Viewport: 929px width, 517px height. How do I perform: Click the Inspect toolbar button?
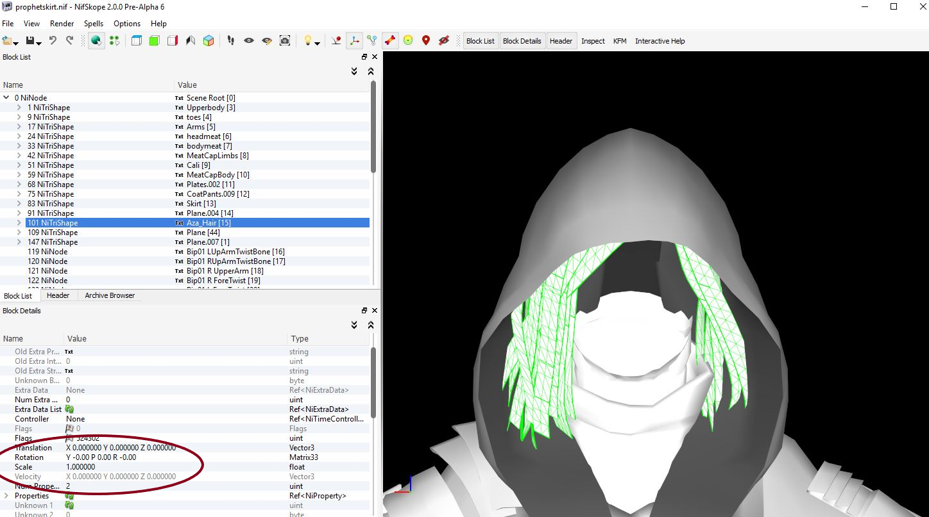593,41
